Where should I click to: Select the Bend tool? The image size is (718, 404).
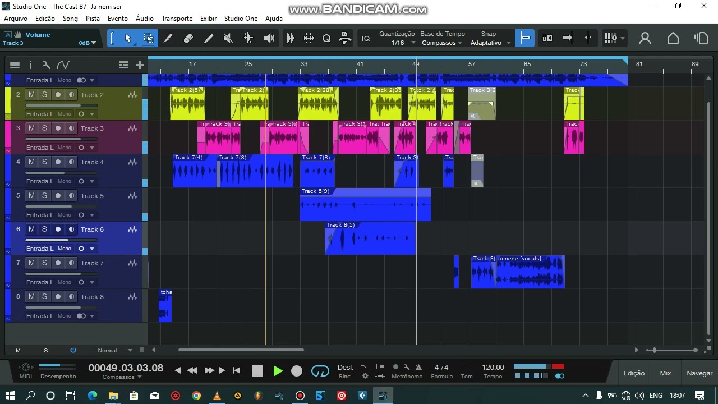[x=248, y=38]
